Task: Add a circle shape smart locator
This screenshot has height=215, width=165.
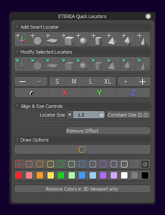Action: tap(37, 39)
